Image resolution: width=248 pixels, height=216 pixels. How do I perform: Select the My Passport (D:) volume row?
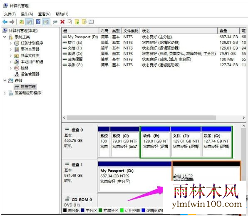point(154,37)
